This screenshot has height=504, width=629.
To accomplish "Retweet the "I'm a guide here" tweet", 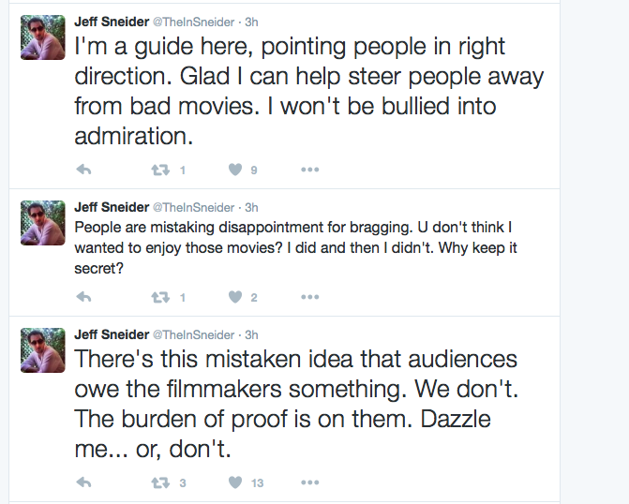I will pos(160,170).
